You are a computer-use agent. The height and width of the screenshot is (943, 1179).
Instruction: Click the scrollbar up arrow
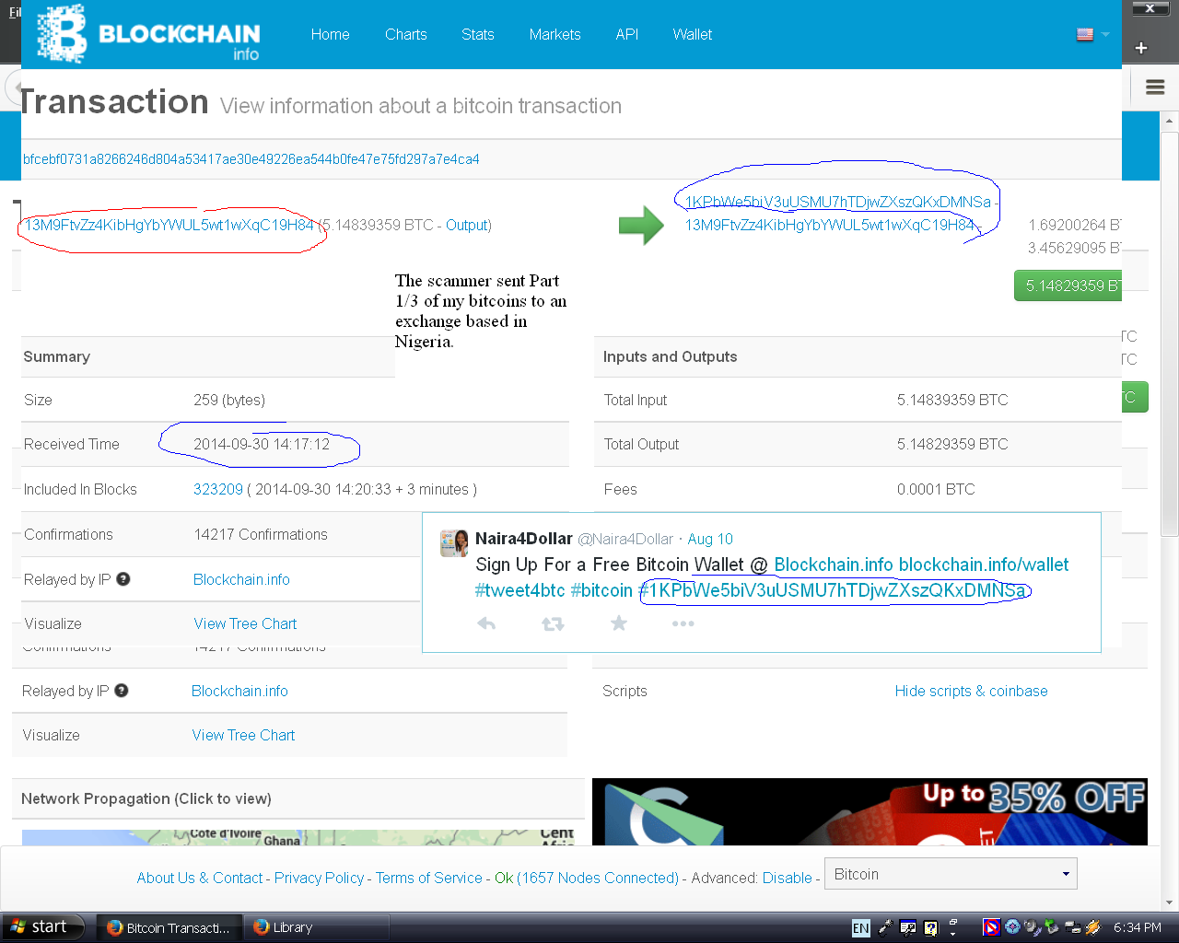pos(1170,121)
